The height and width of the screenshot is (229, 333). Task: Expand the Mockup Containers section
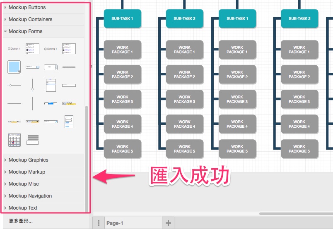pyautogui.click(x=44, y=19)
